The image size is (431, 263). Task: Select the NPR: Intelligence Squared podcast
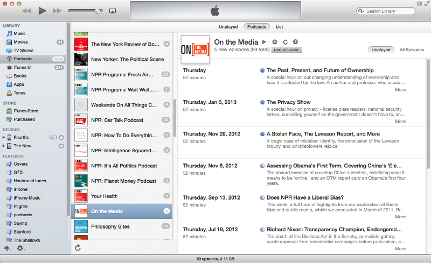(122, 151)
